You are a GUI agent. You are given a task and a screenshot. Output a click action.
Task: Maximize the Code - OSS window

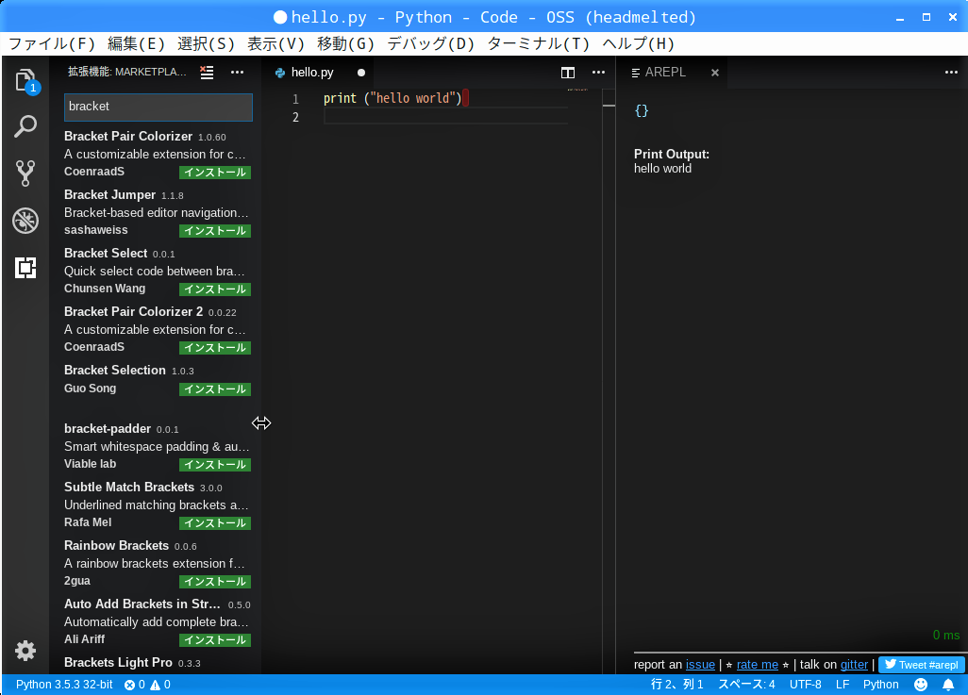[x=926, y=17]
